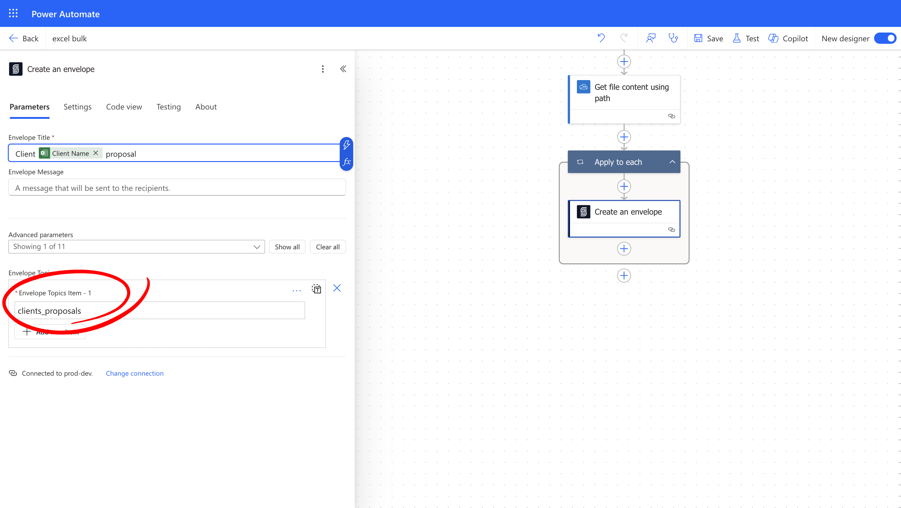Run the flow with the Test flask icon
This screenshot has height=508, width=901.
click(x=737, y=38)
